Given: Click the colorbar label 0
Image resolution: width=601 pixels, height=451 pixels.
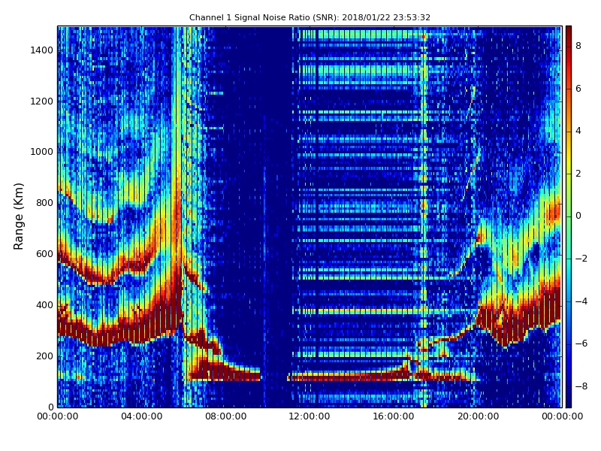Looking at the screenshot, I should click(578, 216).
